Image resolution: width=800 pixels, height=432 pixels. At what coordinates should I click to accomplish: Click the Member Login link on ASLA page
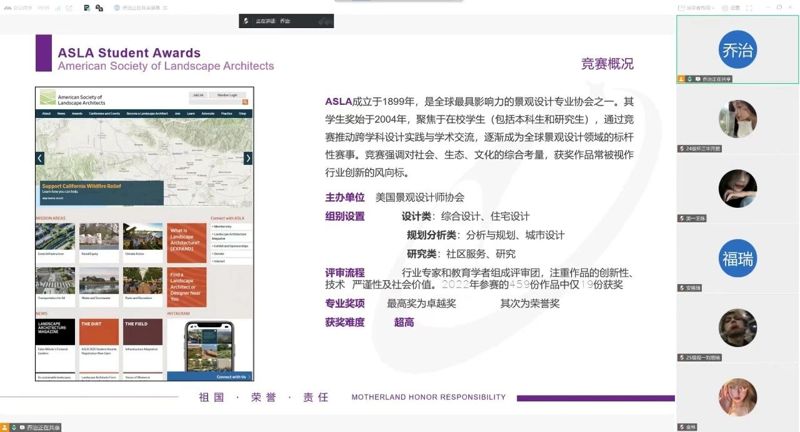(227, 95)
